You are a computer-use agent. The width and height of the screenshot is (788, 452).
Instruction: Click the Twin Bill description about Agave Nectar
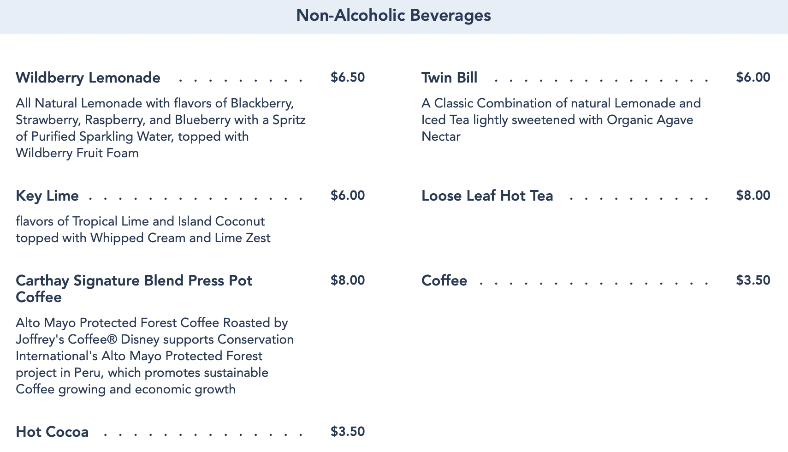pos(561,120)
